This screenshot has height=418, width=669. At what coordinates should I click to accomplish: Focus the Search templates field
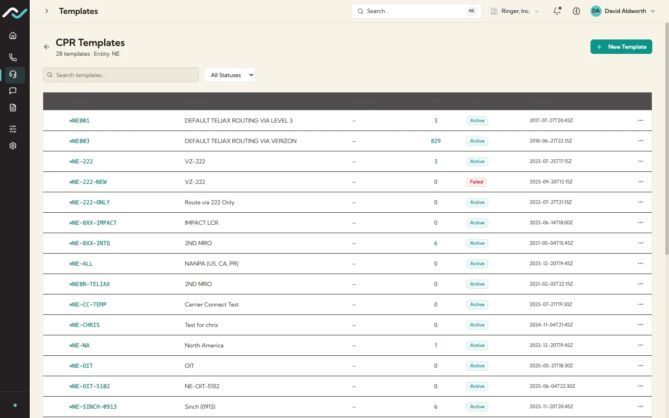tap(121, 75)
